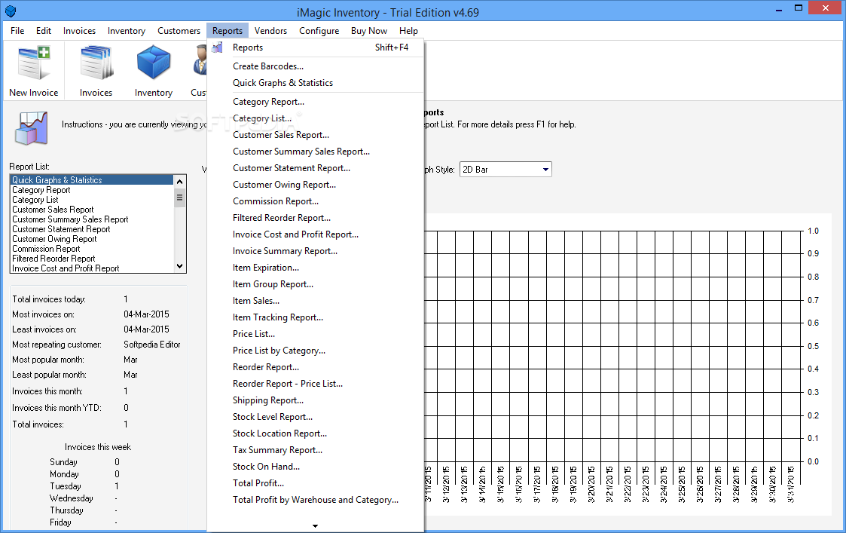Open Item Tracking Report... entry

[316, 317]
